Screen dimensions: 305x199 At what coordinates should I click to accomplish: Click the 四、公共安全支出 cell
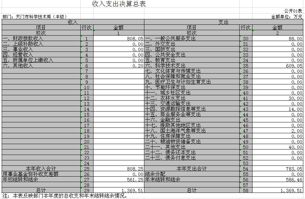192,55
